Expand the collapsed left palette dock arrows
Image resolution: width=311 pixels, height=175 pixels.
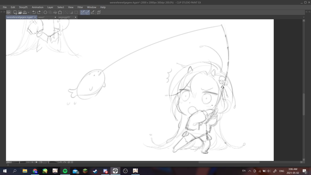coord(3,12)
